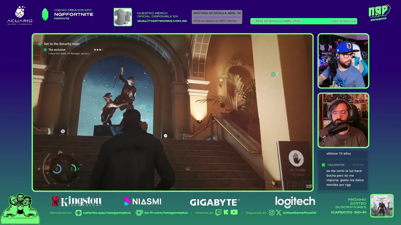Click the Kick icon
This screenshot has height=225, width=401.
[226, 212]
